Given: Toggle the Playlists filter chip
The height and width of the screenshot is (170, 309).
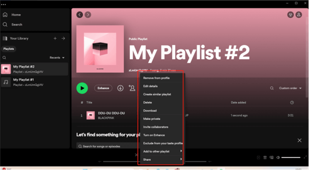Looking at the screenshot, I should [x=8, y=49].
